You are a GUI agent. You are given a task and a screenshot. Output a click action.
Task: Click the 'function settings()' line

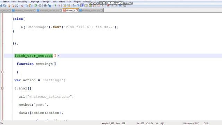(x=36, y=64)
